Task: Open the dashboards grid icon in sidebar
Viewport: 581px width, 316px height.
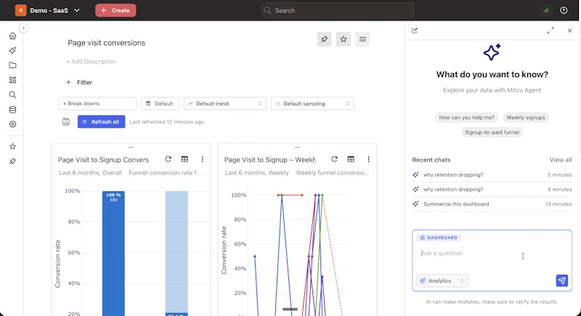Action: pos(12,80)
